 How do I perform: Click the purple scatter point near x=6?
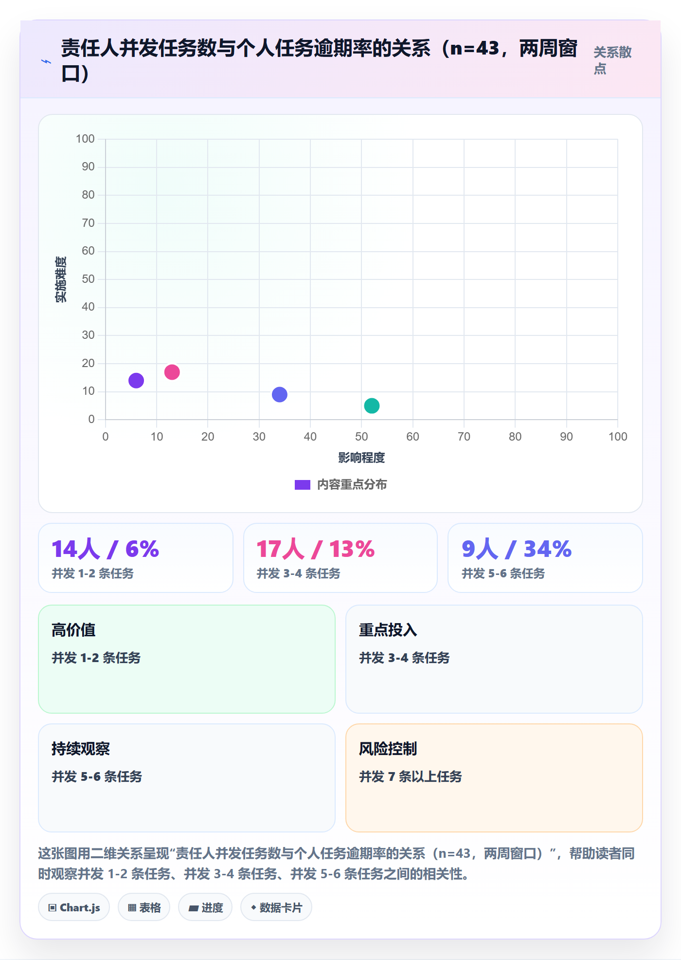tap(136, 380)
